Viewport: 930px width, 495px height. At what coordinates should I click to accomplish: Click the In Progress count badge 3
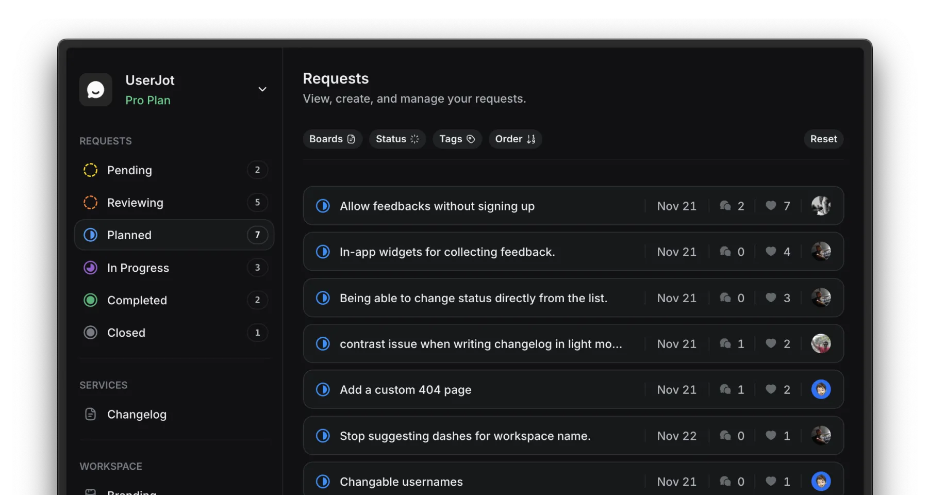pyautogui.click(x=257, y=268)
